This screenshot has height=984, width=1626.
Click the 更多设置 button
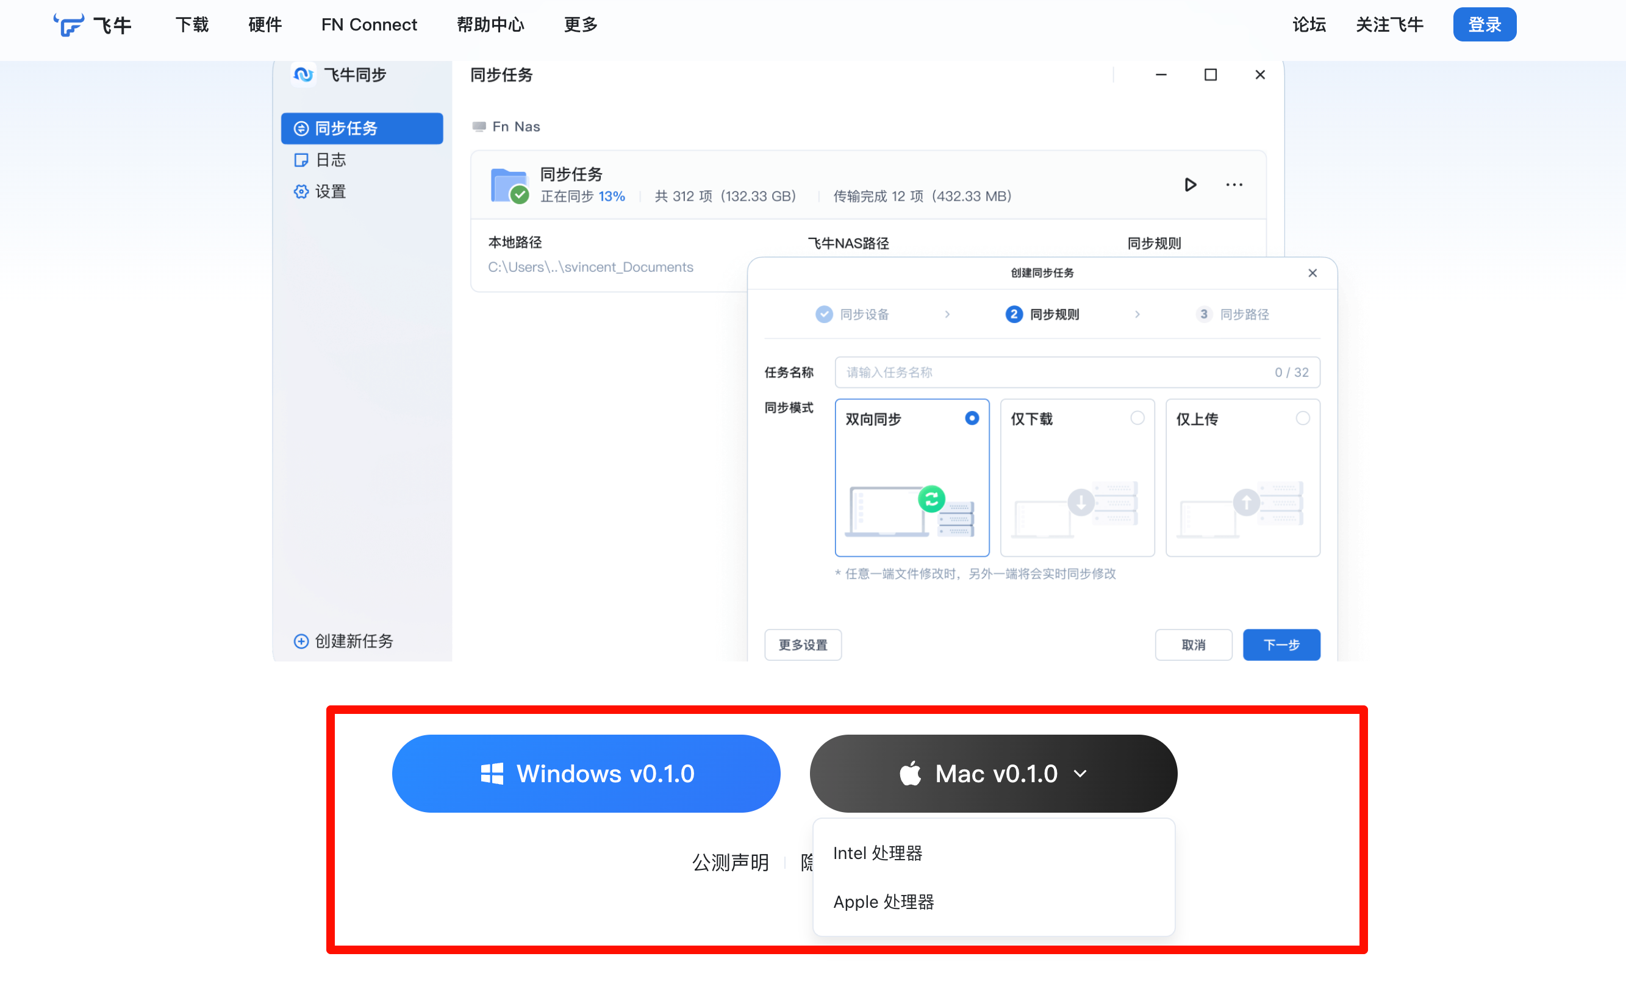pos(803,644)
